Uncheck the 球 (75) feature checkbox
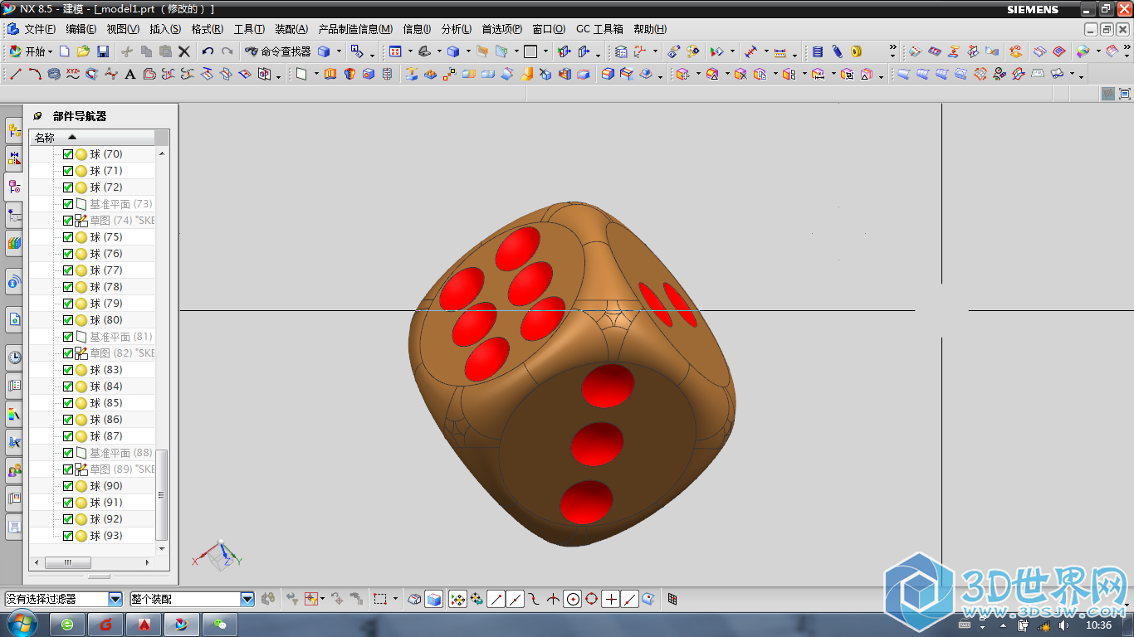 point(68,237)
